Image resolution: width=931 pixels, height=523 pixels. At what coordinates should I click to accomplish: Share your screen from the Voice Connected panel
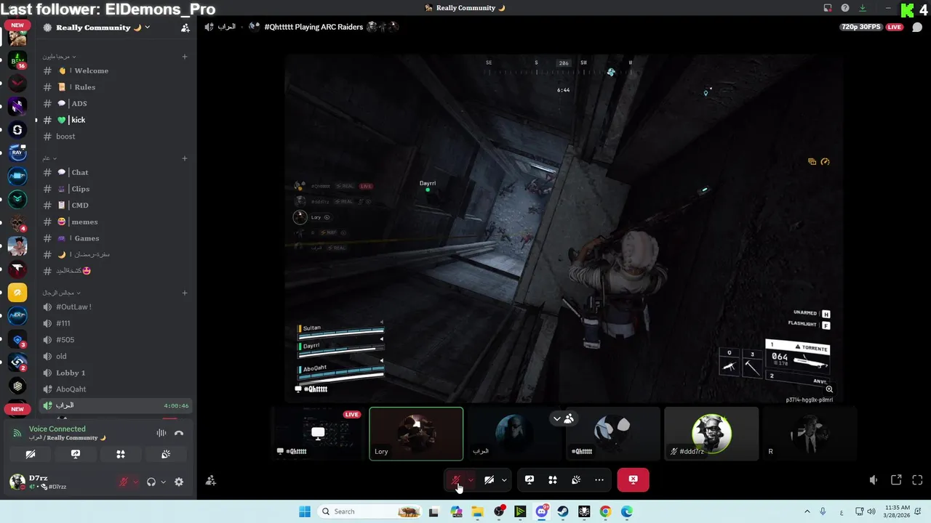[76, 454]
